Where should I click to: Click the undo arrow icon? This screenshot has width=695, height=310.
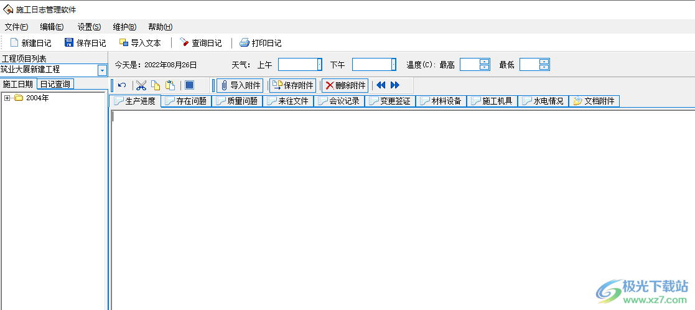coord(123,85)
